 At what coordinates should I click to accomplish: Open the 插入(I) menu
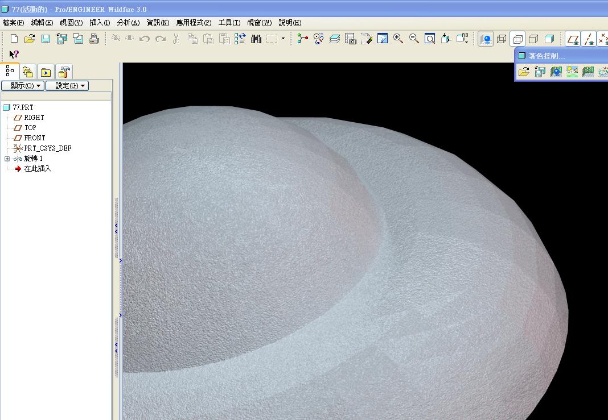[x=100, y=23]
